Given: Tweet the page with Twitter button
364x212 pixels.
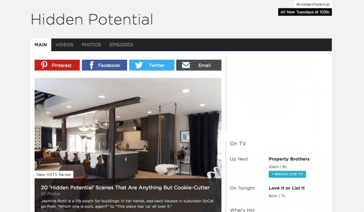Looking at the screenshot, I should click(152, 65).
